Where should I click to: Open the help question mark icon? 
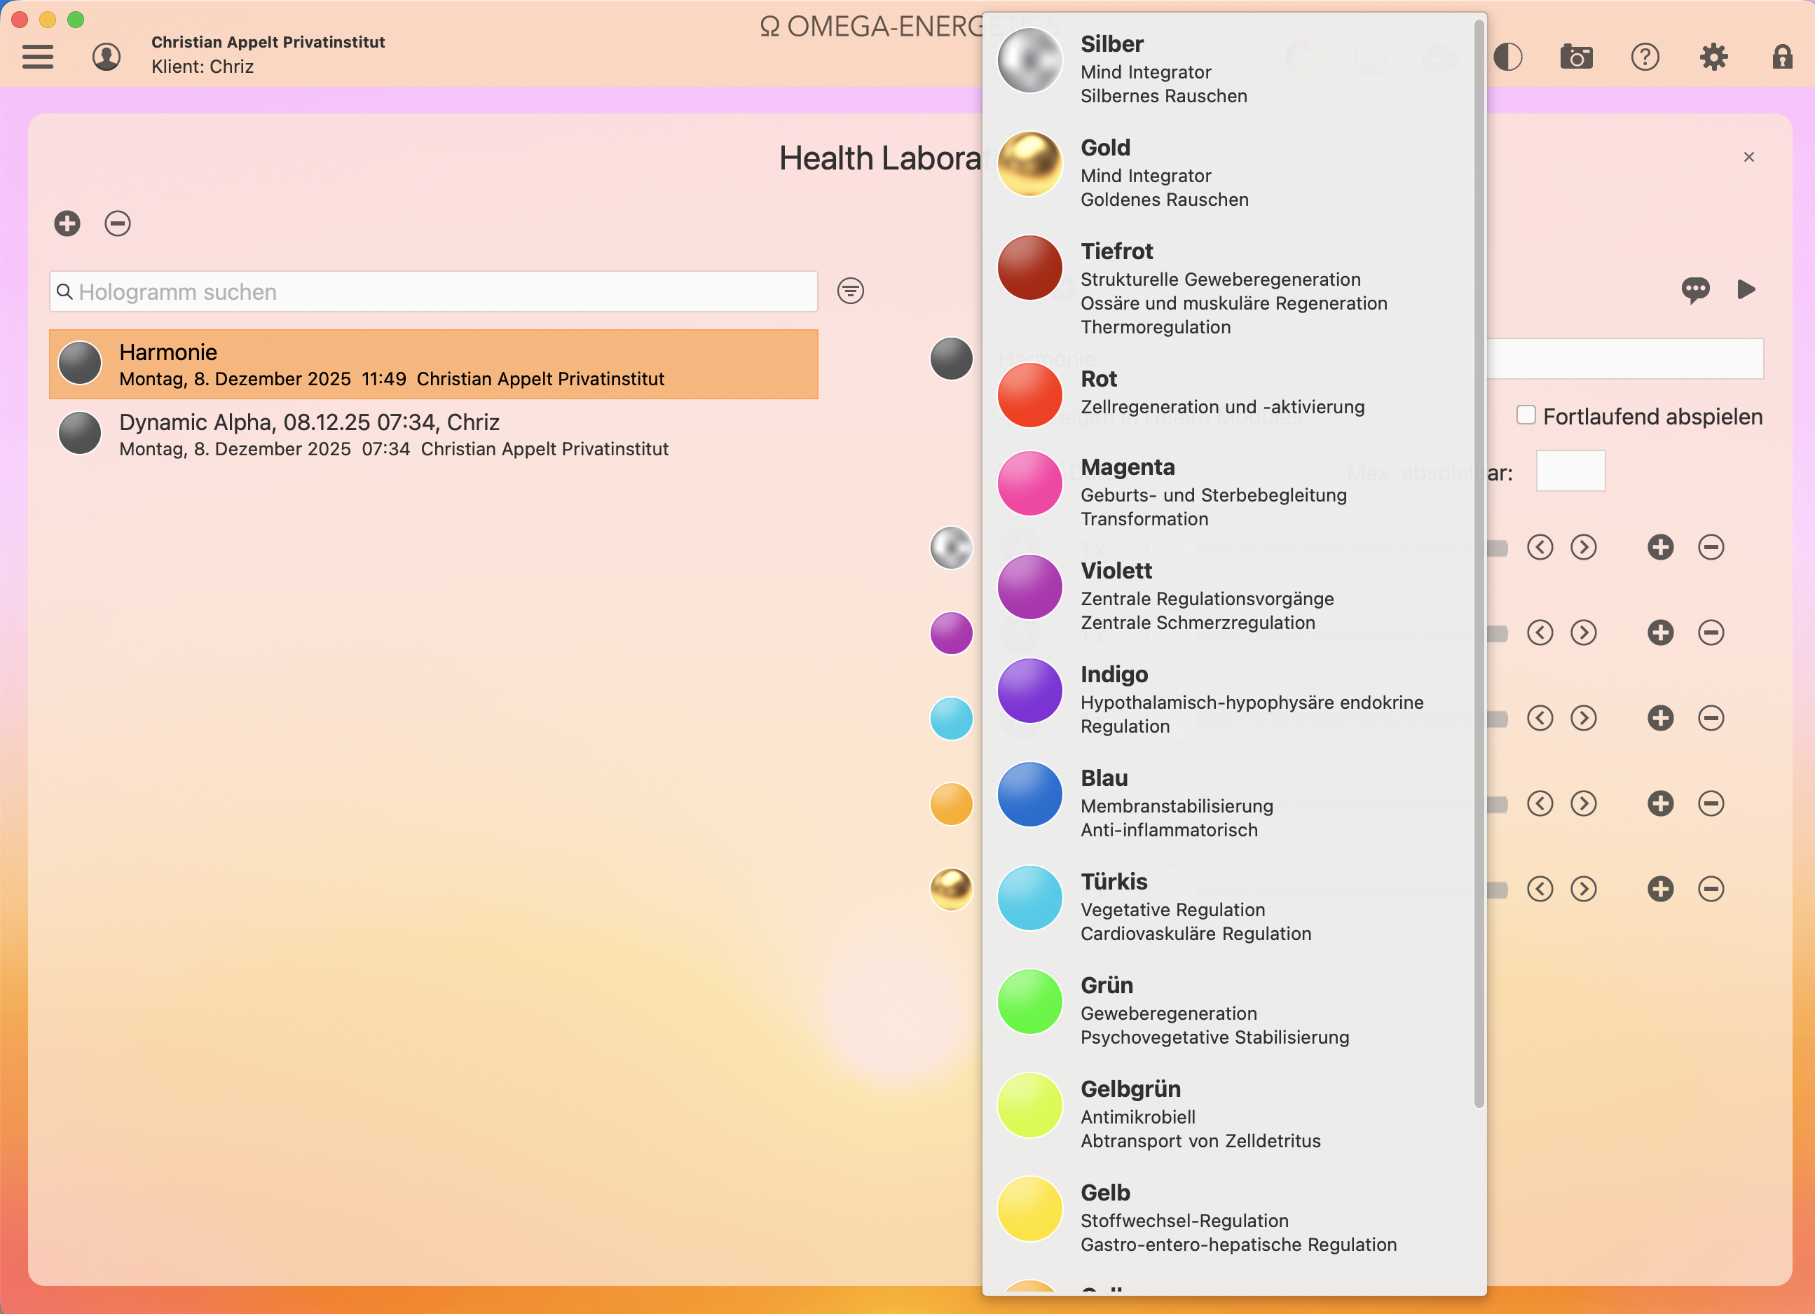coord(1645,57)
